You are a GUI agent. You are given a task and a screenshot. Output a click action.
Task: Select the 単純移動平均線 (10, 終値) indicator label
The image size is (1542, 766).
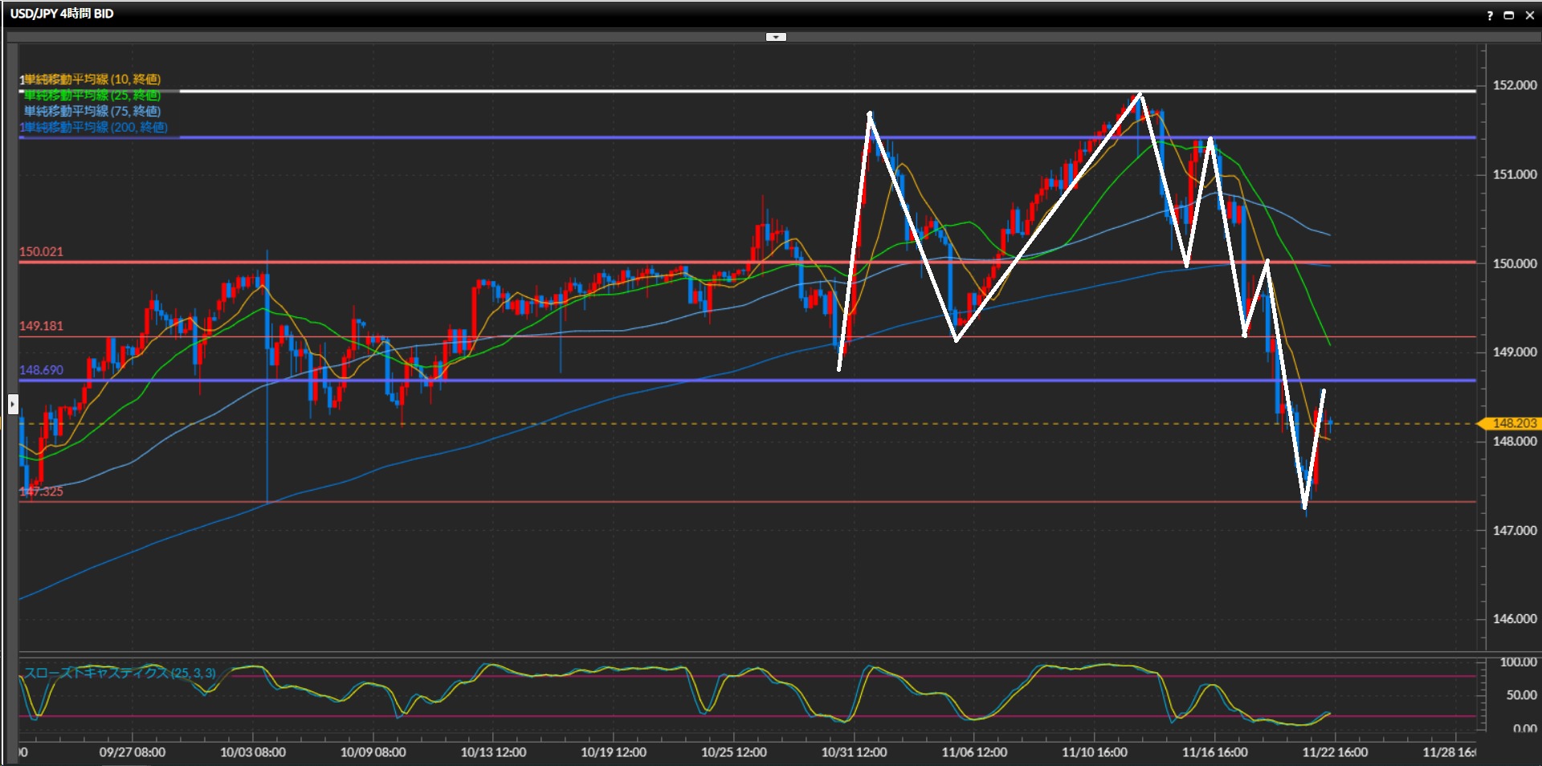92,79
